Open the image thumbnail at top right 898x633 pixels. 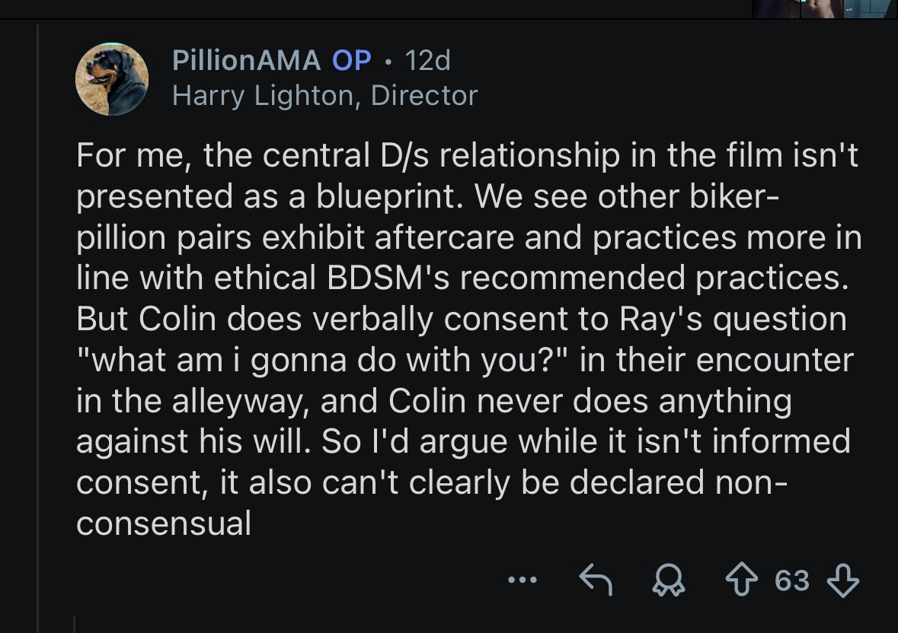click(x=824, y=9)
